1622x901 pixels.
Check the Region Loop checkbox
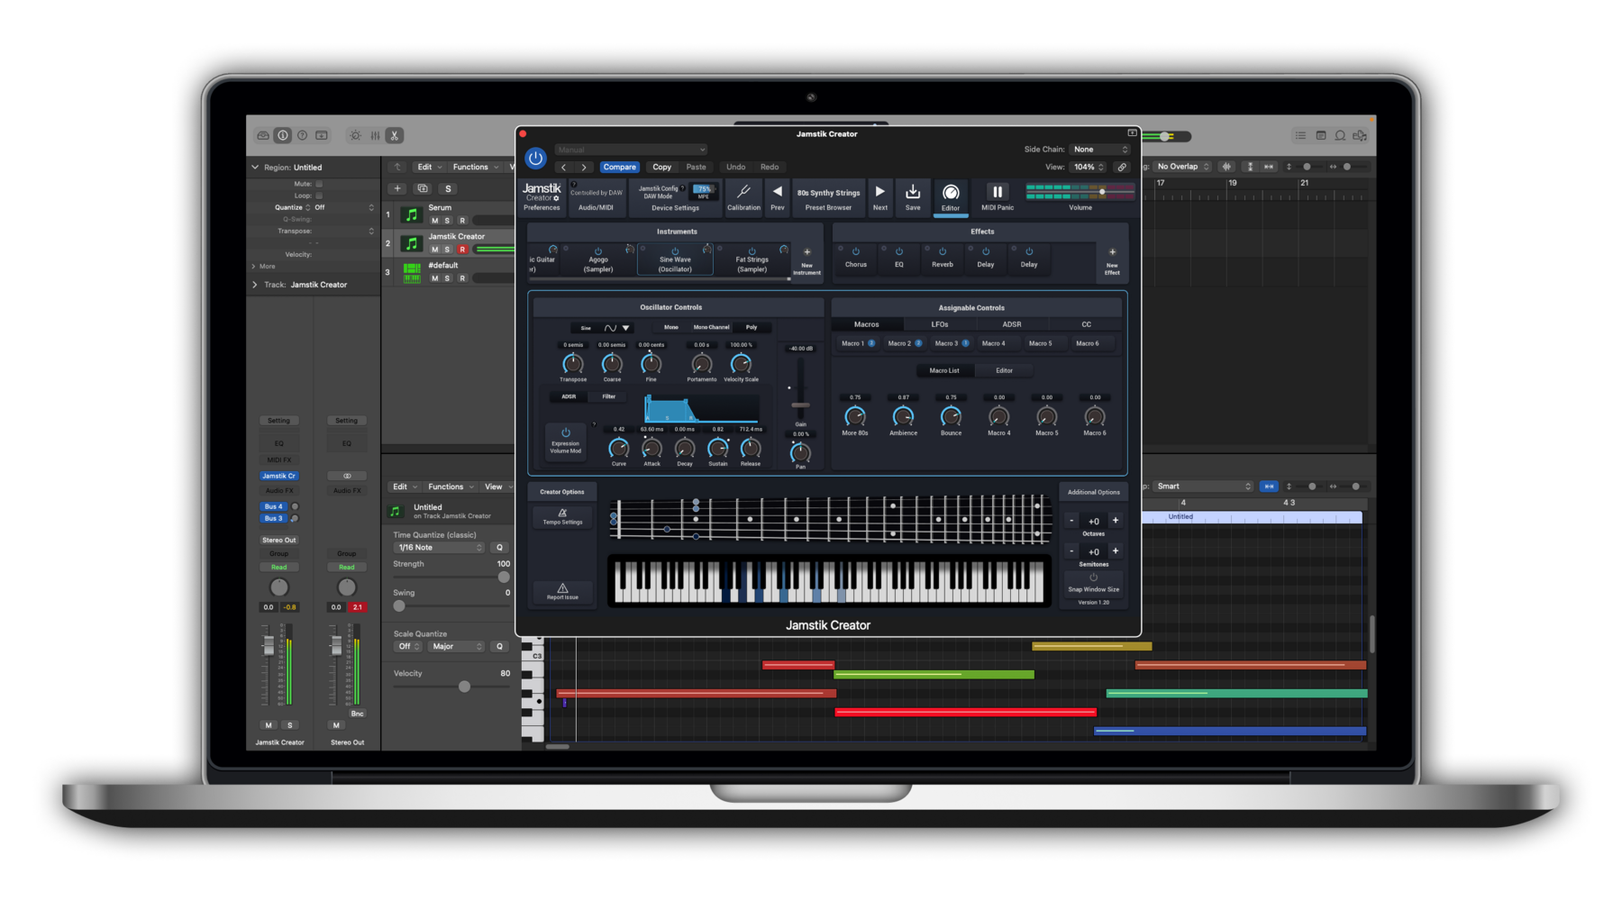319,196
